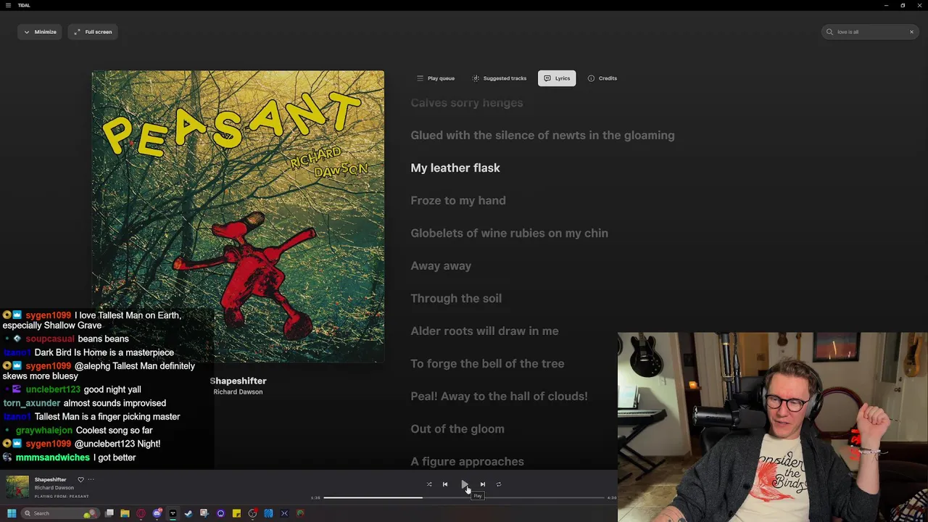Image resolution: width=928 pixels, height=522 pixels.
Task: Jump to lyric 'Through the soil'
Action: (x=456, y=299)
